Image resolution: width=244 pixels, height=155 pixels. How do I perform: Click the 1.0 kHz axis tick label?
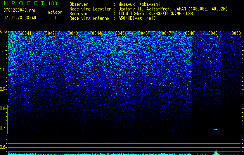pyautogui.click(x=3, y=70)
